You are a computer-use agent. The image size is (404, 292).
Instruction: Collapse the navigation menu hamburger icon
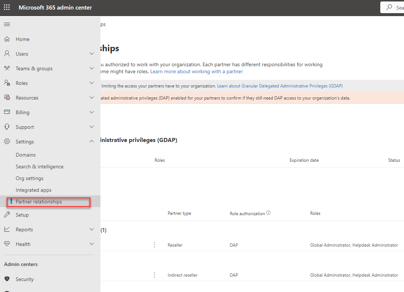click(7, 24)
